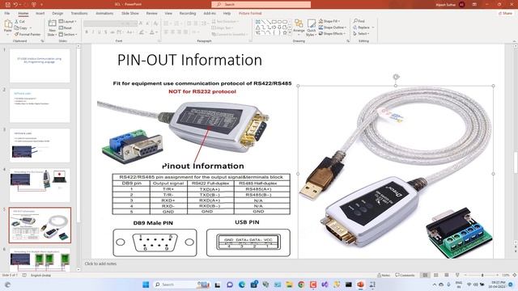This screenshot has height=291, width=518.
Task: Select slide 1 thumbnail
Action: pos(40,65)
